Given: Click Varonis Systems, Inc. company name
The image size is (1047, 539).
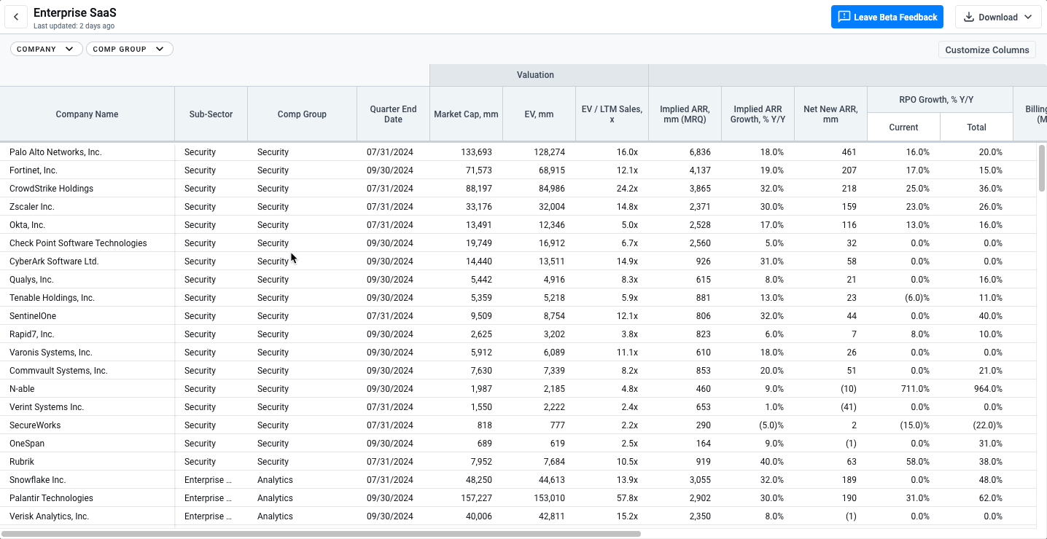Looking at the screenshot, I should click(x=51, y=353).
